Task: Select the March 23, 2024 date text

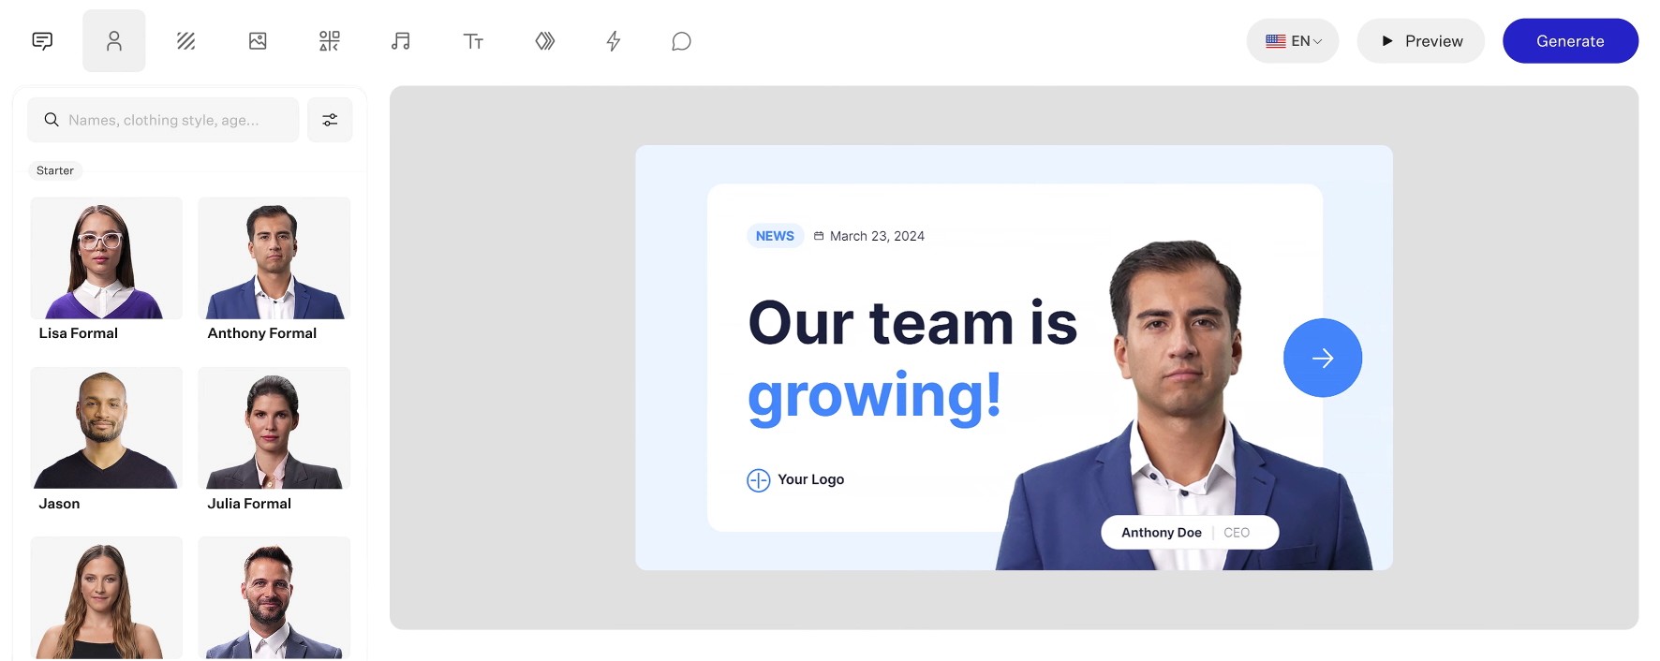Action: [x=877, y=236]
